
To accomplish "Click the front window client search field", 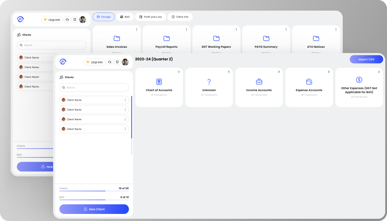I will 94,88.
